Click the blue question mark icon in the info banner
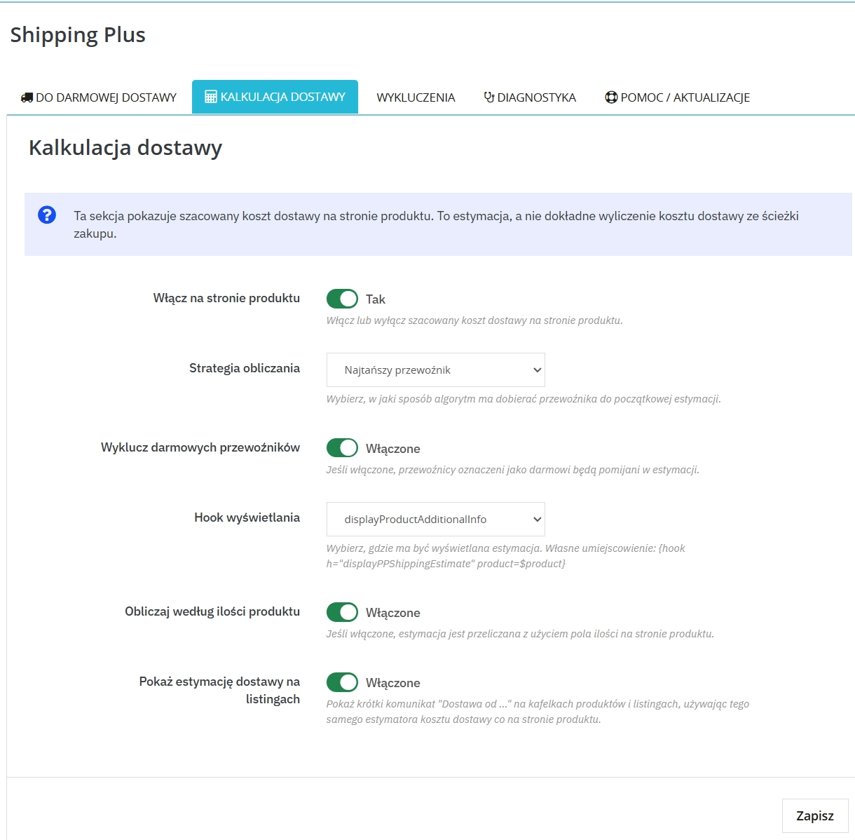 pyautogui.click(x=46, y=215)
